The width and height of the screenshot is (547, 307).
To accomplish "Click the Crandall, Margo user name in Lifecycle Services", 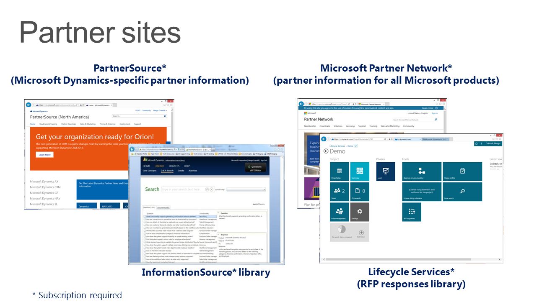I will tap(493, 143).
